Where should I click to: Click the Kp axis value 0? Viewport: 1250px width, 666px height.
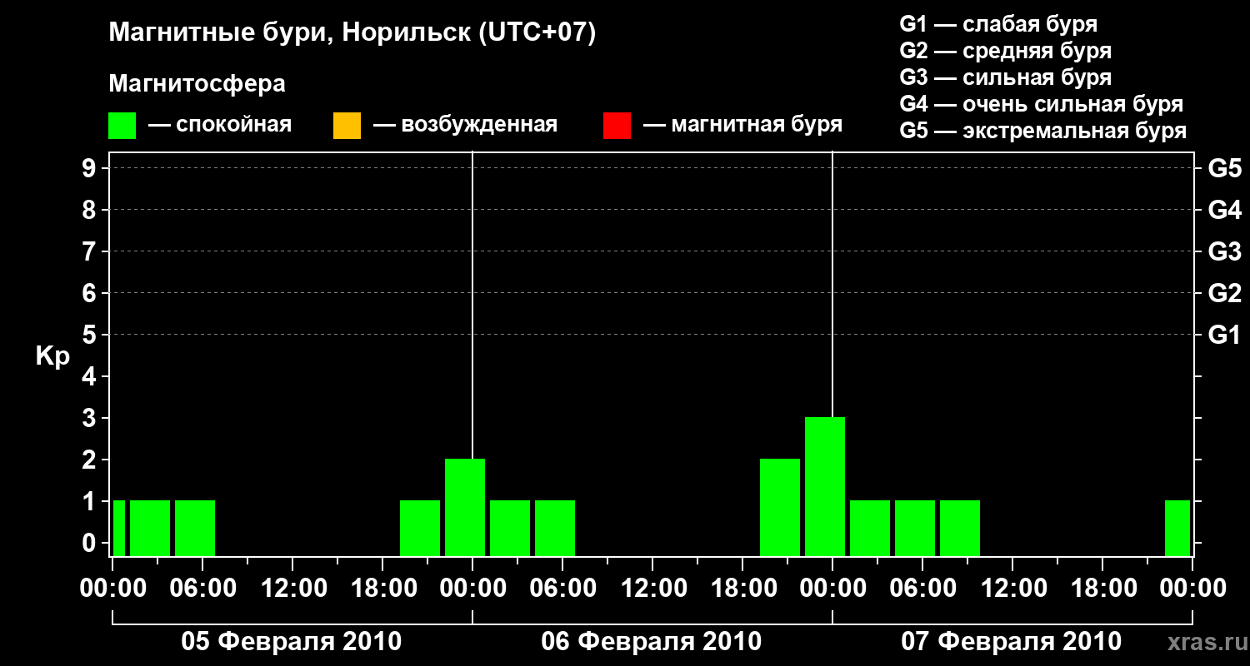tap(91, 543)
